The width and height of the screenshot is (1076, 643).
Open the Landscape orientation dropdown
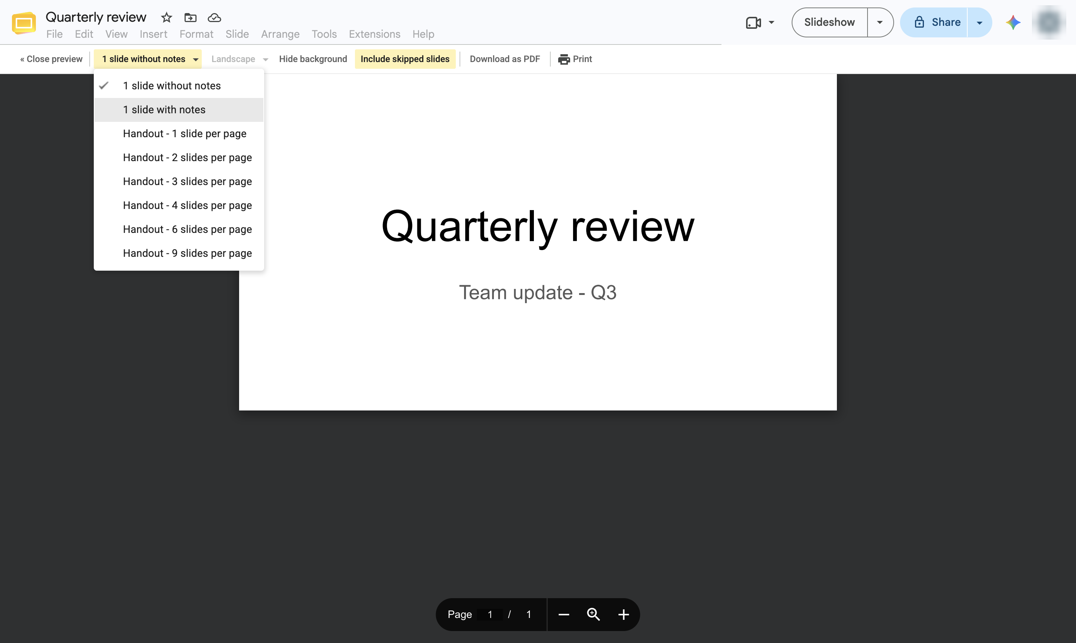point(240,59)
